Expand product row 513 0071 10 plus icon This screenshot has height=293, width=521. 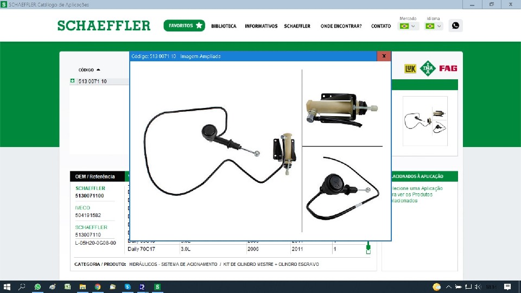point(73,81)
